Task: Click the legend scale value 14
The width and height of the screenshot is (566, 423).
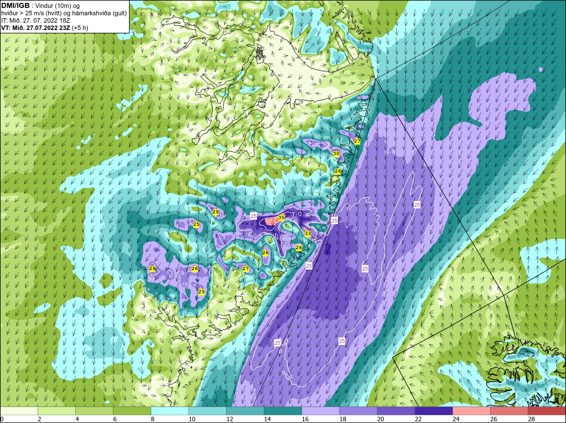Action: [267, 419]
